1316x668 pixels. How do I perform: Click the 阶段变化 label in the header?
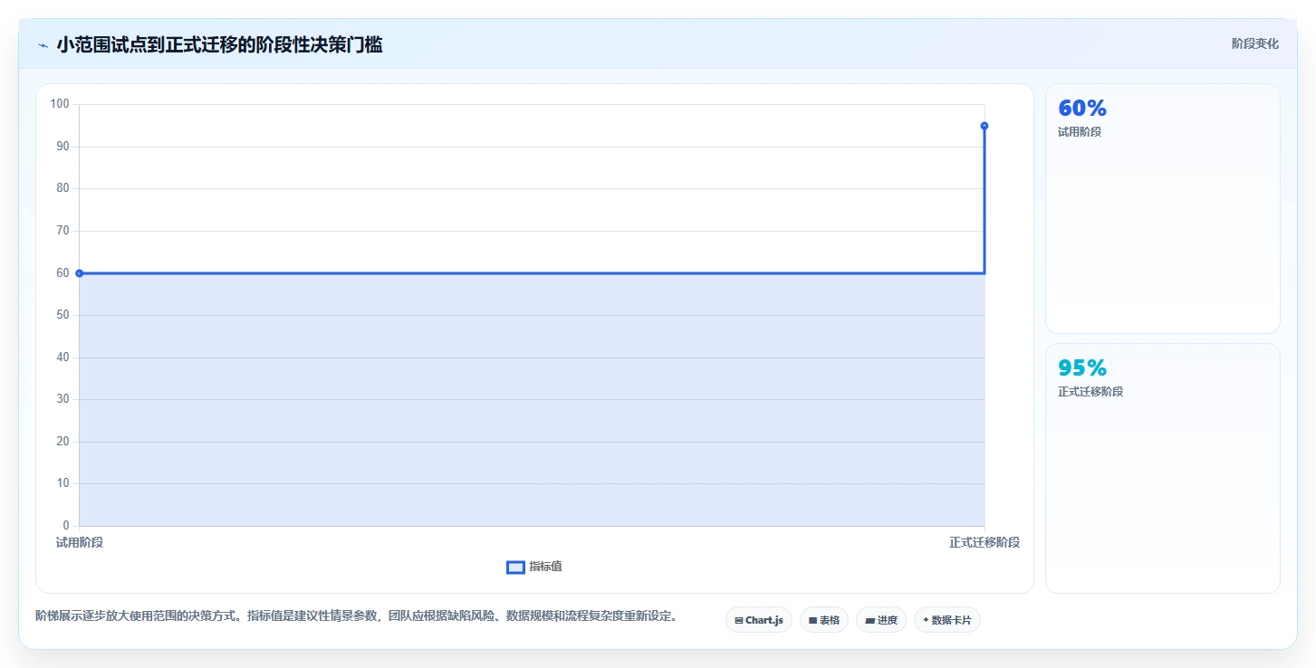click(x=1255, y=43)
